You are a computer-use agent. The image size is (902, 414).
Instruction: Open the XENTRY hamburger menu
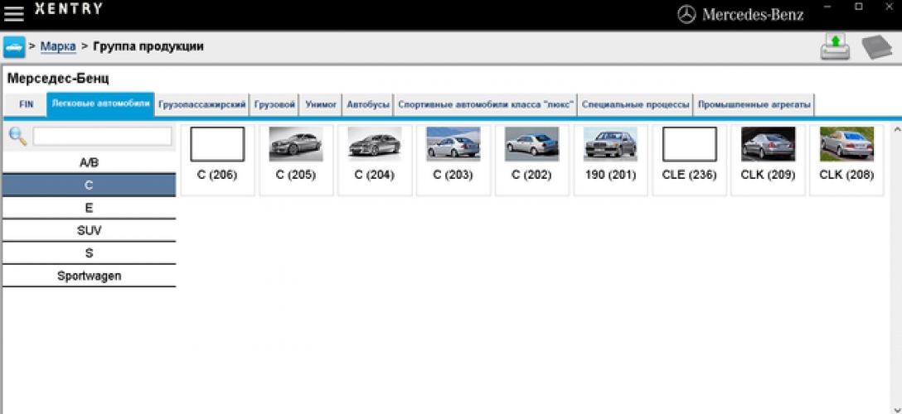click(x=14, y=13)
